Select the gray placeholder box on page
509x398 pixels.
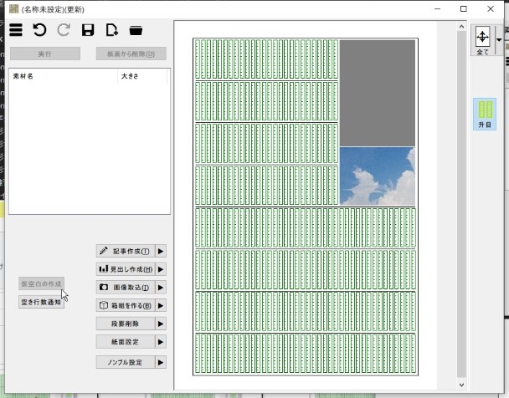point(378,93)
